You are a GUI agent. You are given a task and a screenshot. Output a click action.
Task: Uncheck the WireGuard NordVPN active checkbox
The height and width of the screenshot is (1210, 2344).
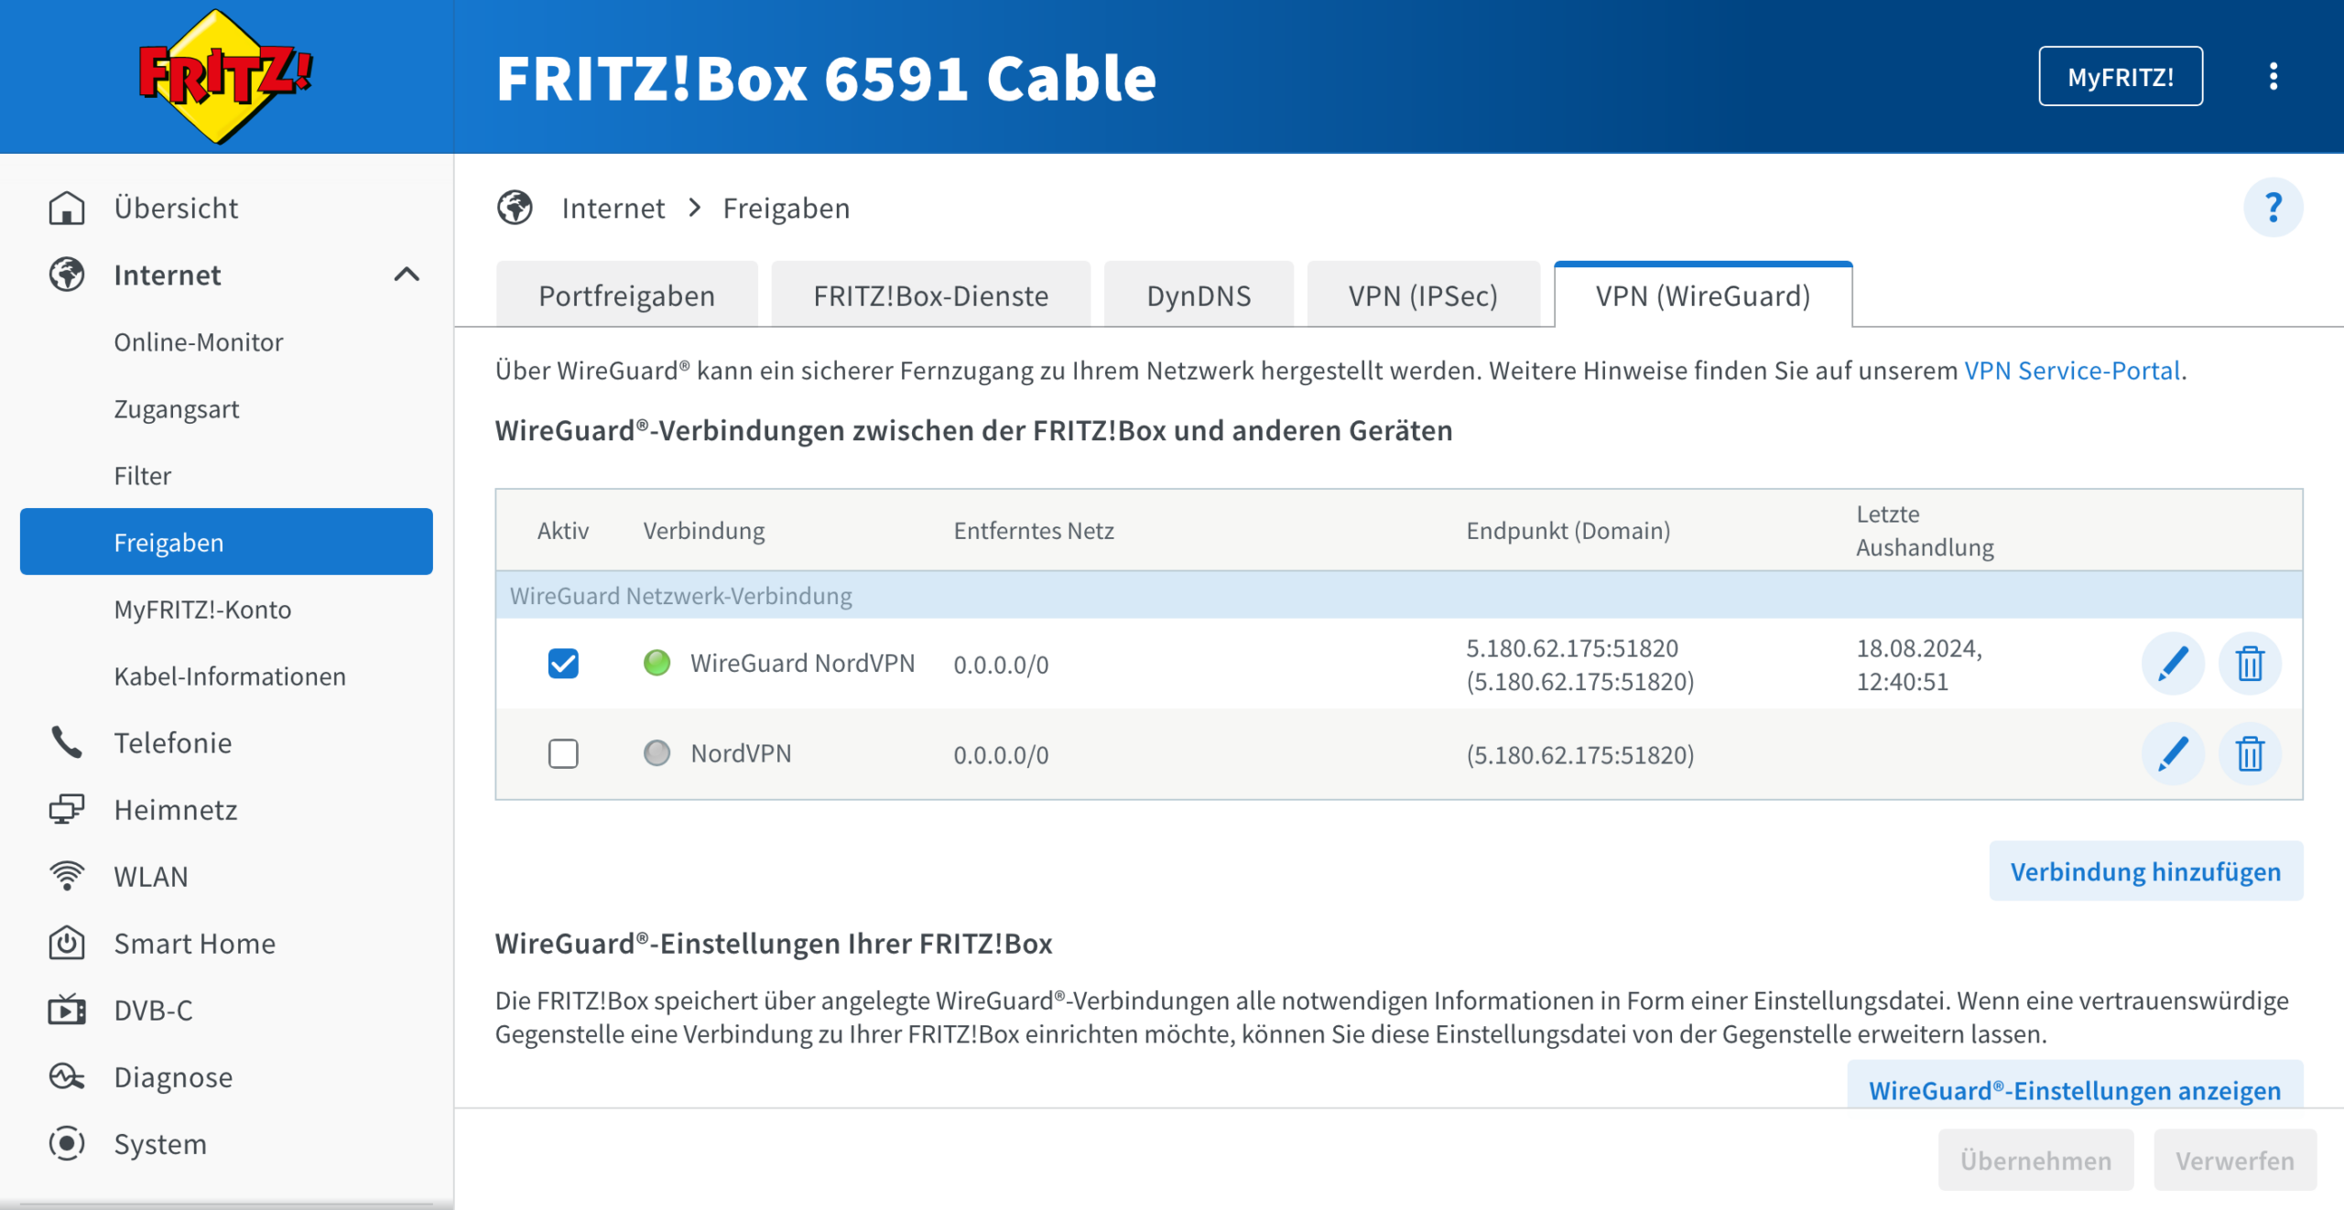(x=563, y=664)
